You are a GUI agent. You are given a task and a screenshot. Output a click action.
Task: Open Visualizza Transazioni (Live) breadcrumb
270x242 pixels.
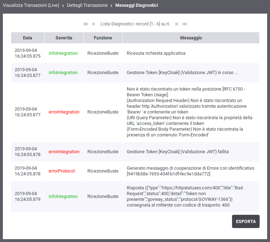click(31, 5)
